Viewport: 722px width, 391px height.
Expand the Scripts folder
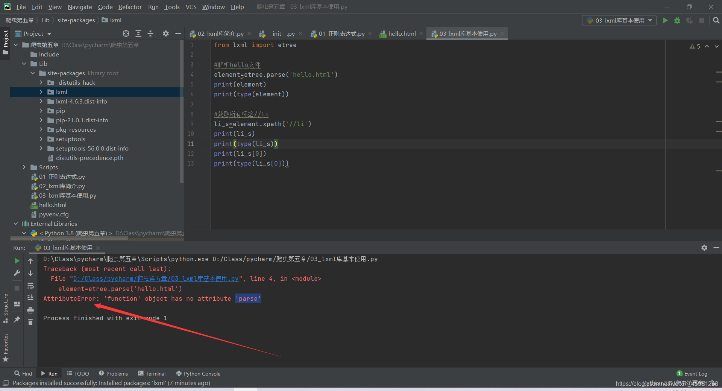[x=24, y=167]
